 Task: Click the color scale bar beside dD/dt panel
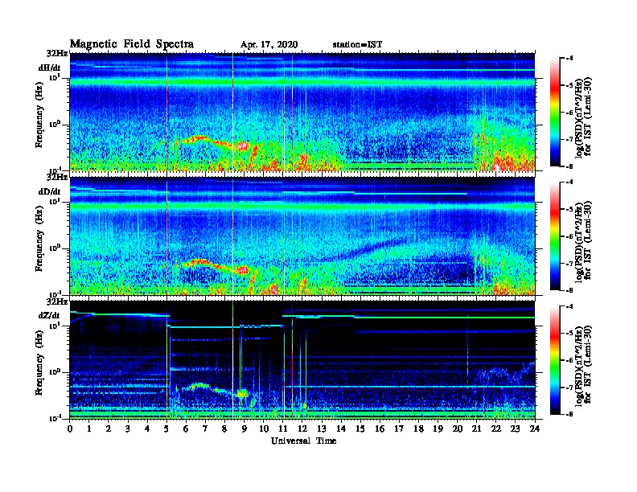[555, 236]
